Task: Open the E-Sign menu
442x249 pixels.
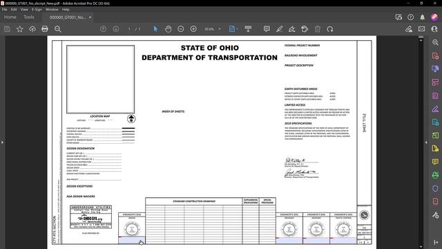Action: [37, 9]
